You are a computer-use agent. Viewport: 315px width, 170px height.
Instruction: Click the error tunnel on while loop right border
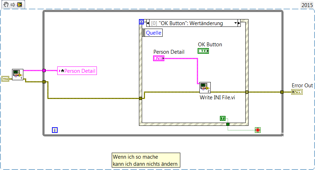(x=282, y=92)
